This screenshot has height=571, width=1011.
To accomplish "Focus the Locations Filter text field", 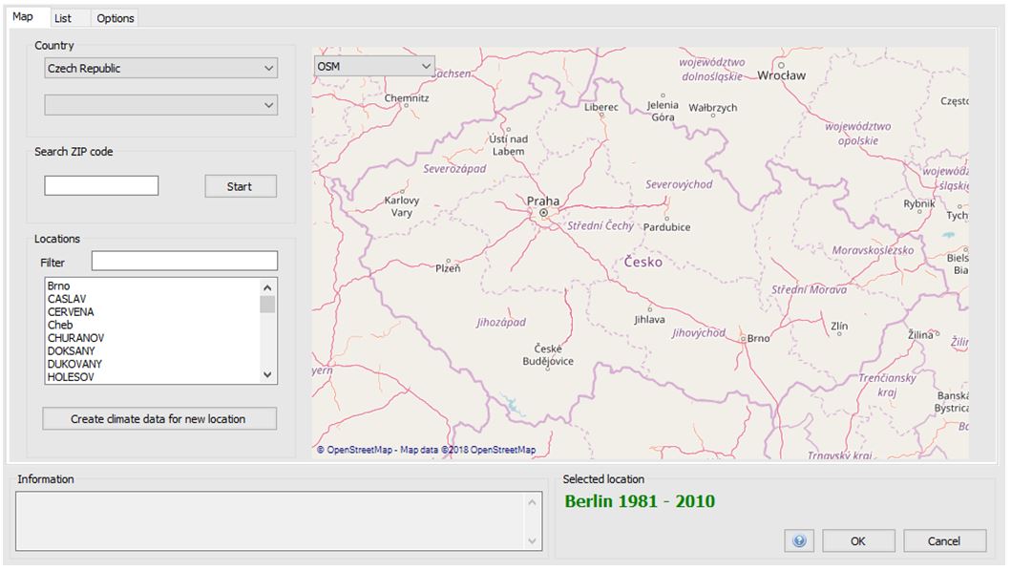I will click(x=184, y=261).
